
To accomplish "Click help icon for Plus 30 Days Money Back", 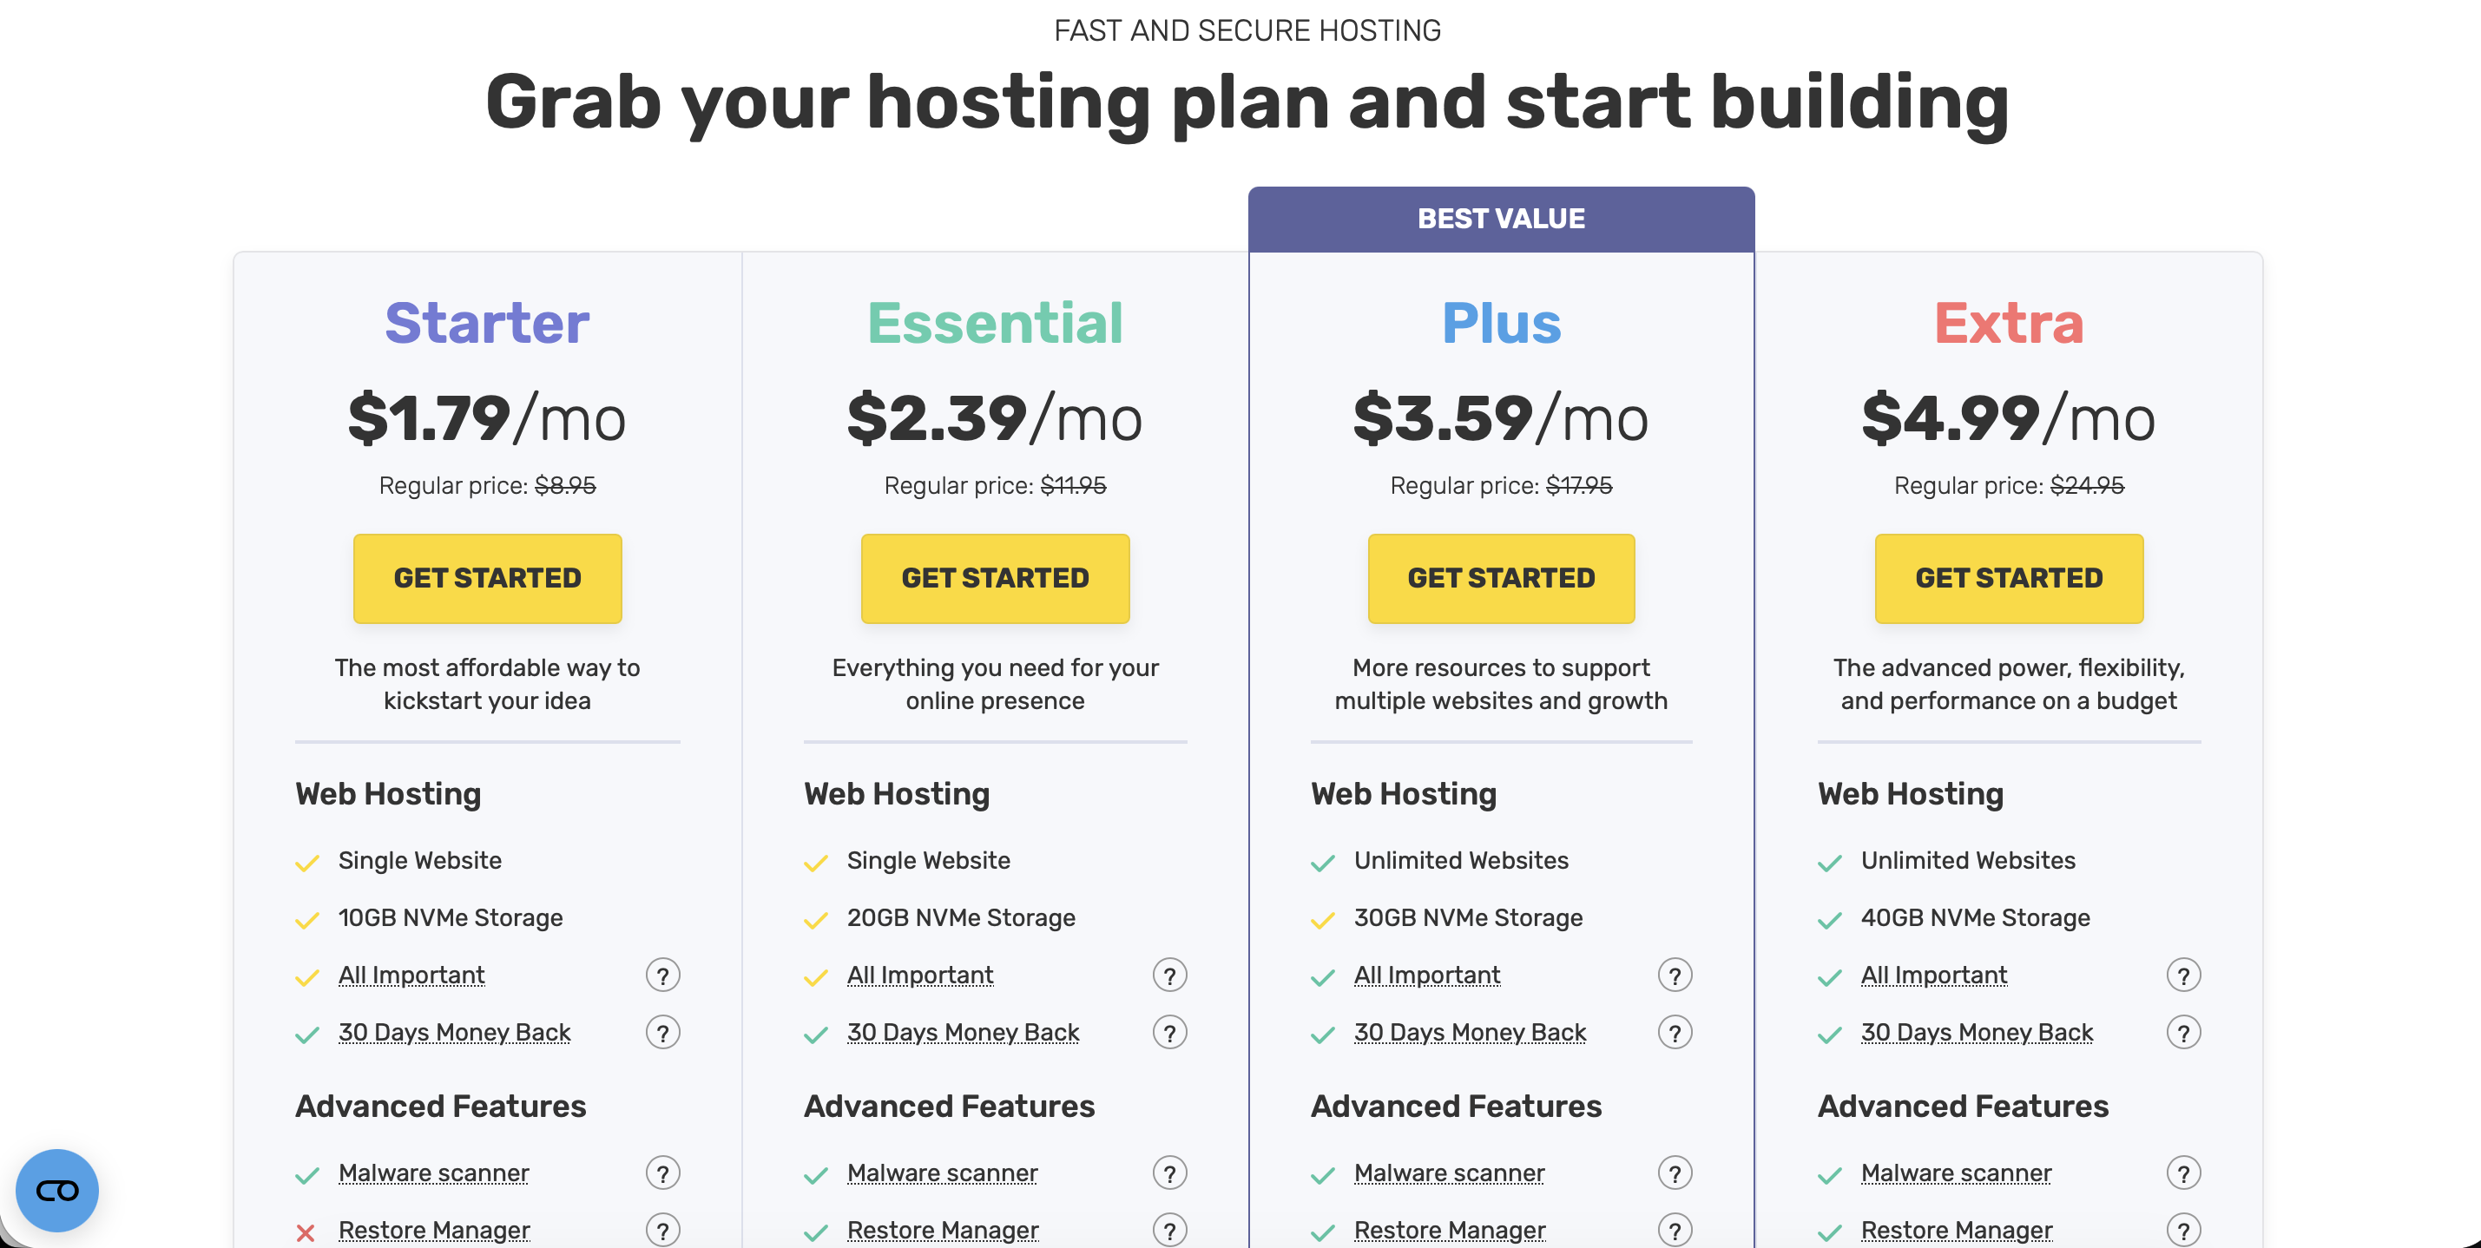I will pyautogui.click(x=1675, y=1034).
